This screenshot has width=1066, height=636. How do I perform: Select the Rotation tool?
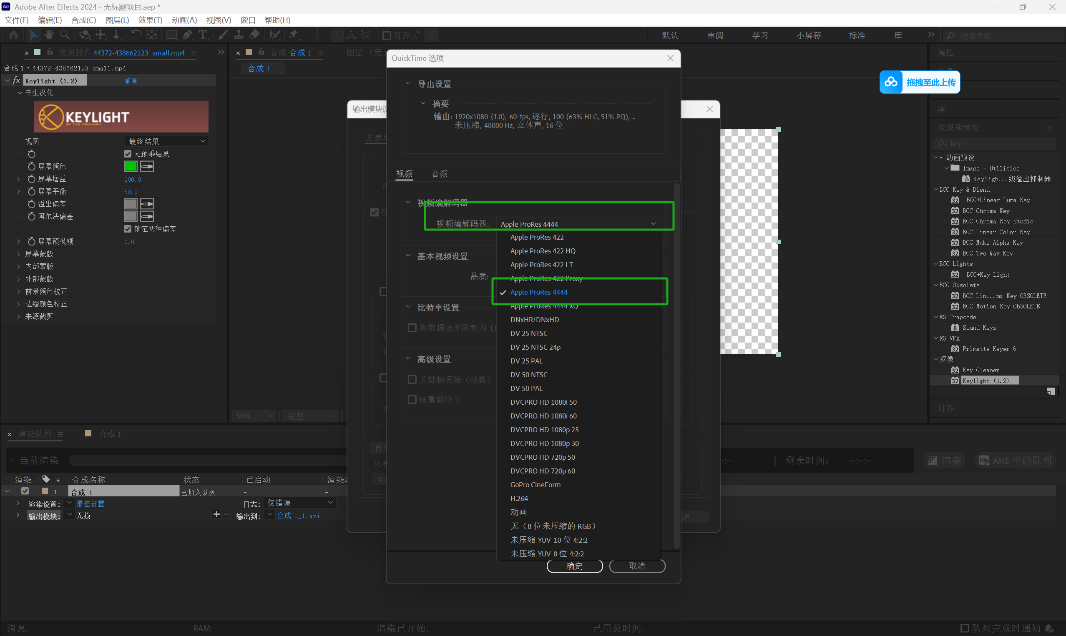coord(136,35)
